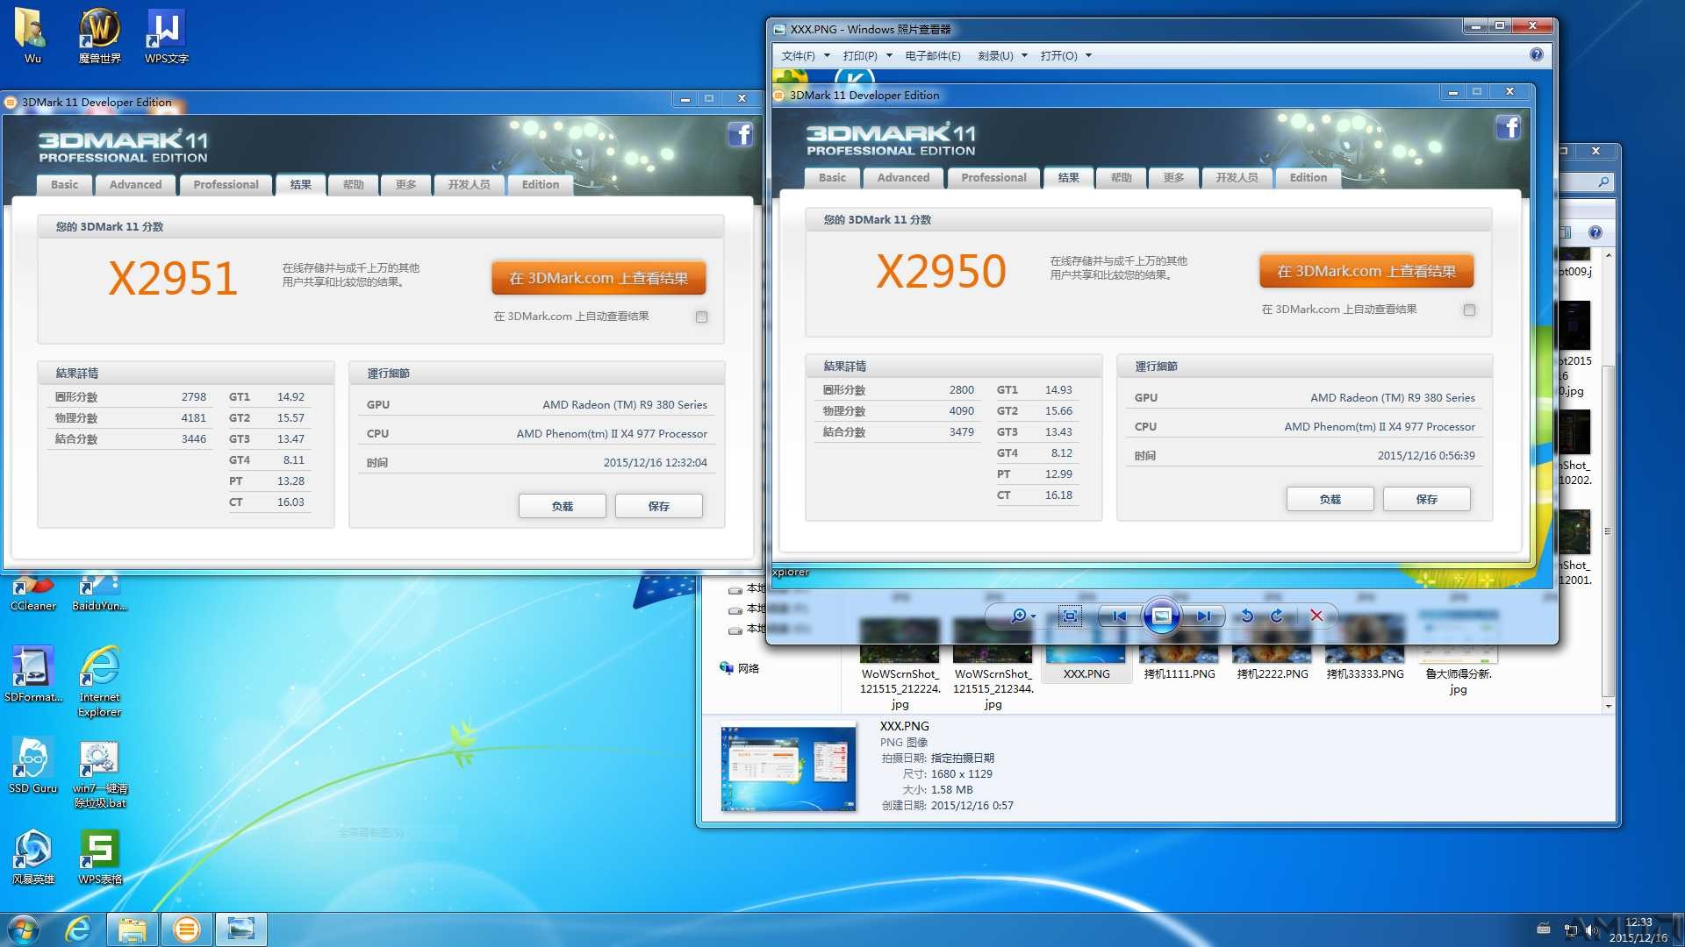Fit the picture to actual size in photo viewer
The image size is (1685, 947).
click(x=1070, y=616)
